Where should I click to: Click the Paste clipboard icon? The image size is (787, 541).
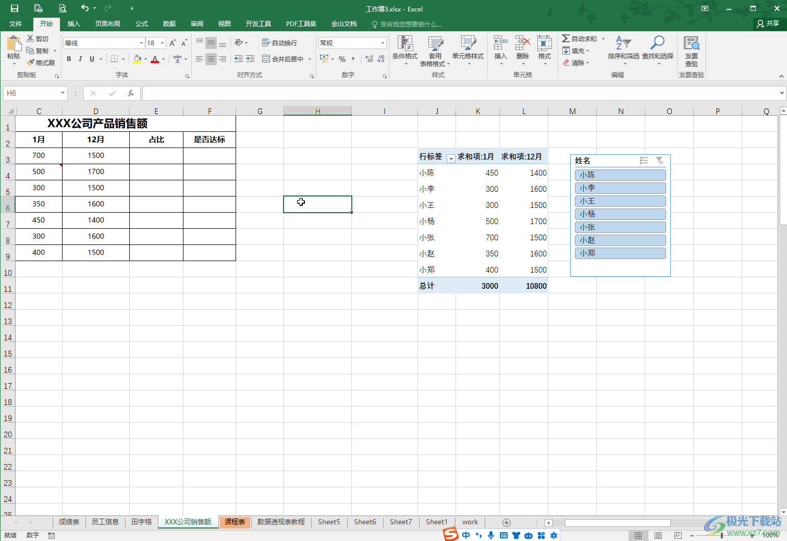[14, 43]
